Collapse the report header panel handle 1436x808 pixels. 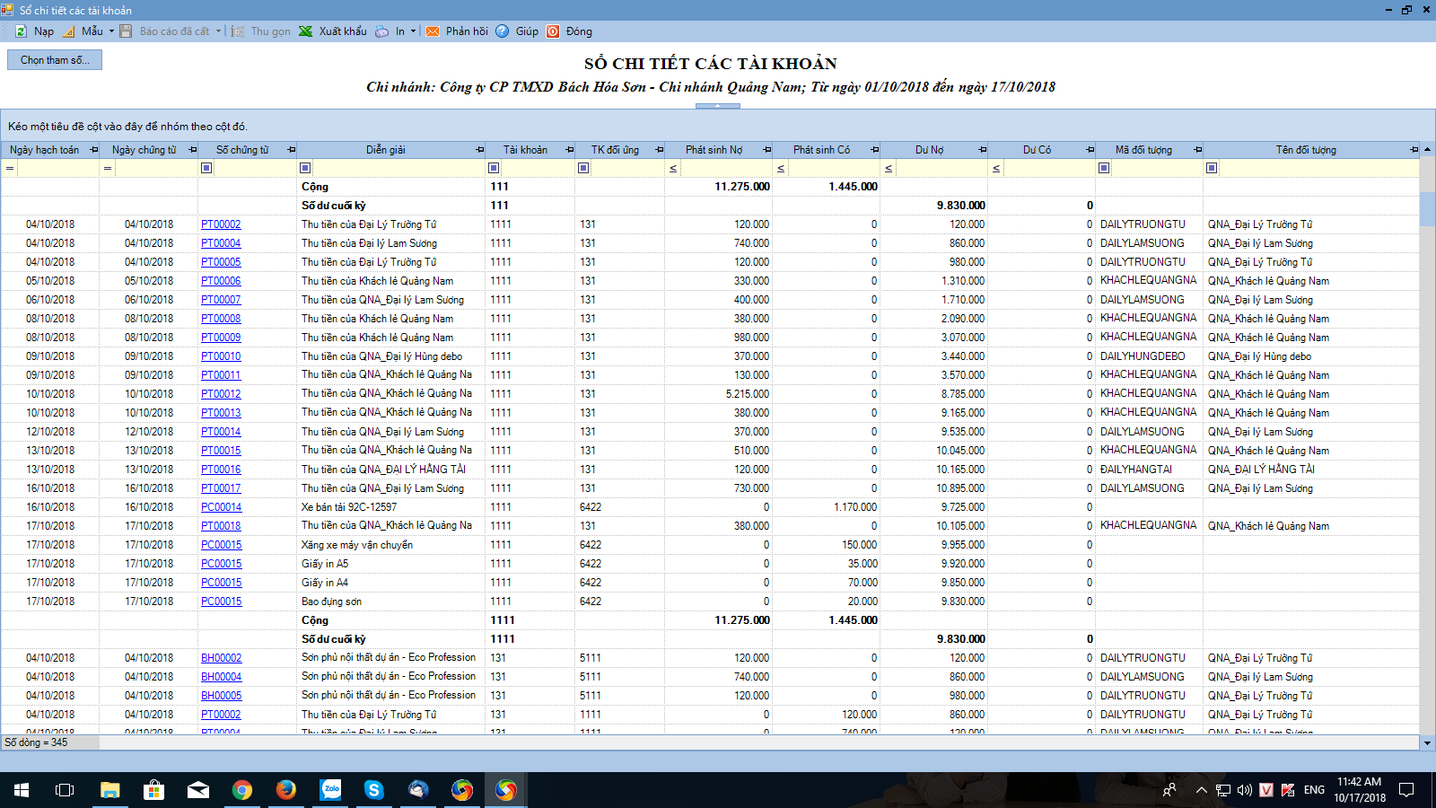(x=718, y=106)
